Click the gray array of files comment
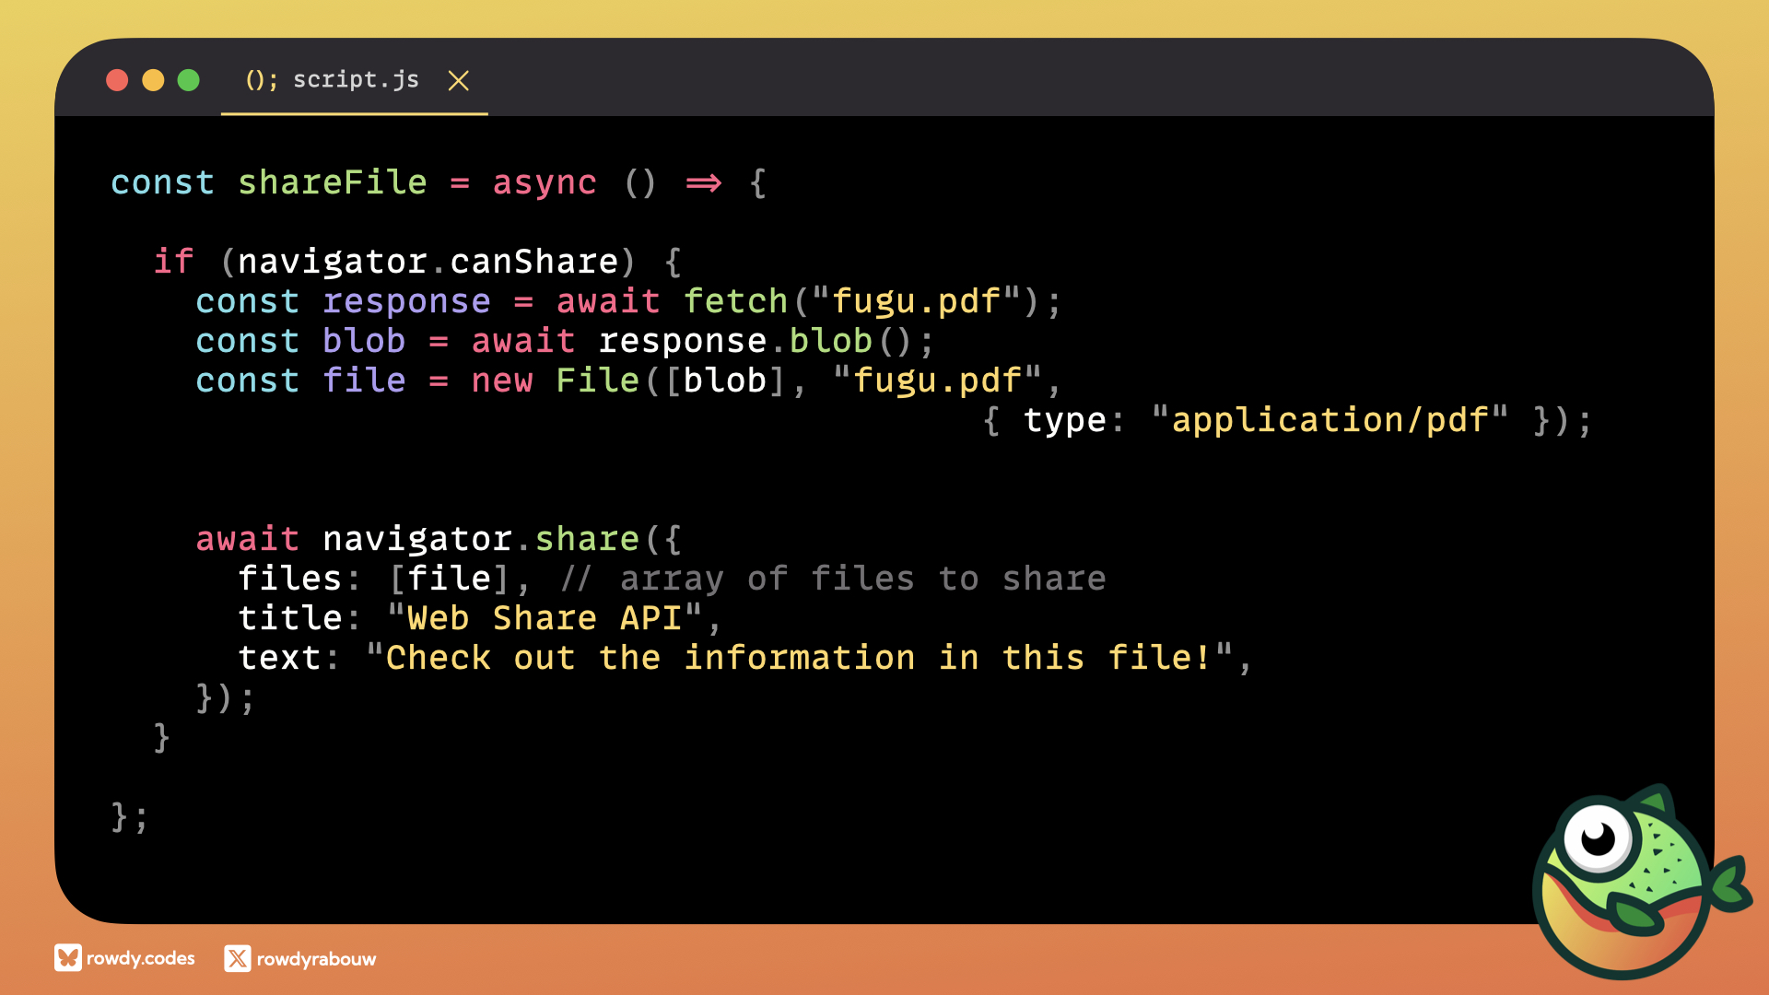 pyautogui.click(x=833, y=579)
